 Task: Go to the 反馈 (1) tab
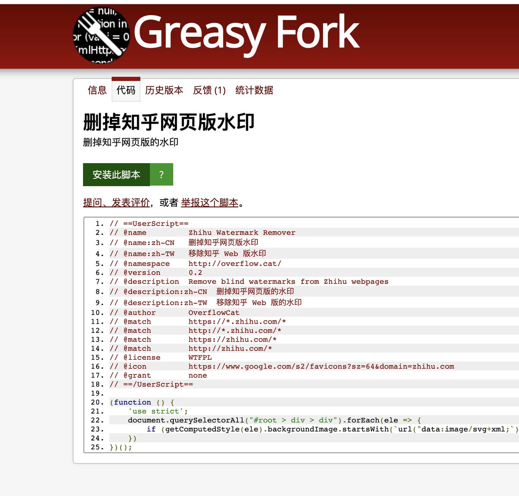click(x=209, y=90)
